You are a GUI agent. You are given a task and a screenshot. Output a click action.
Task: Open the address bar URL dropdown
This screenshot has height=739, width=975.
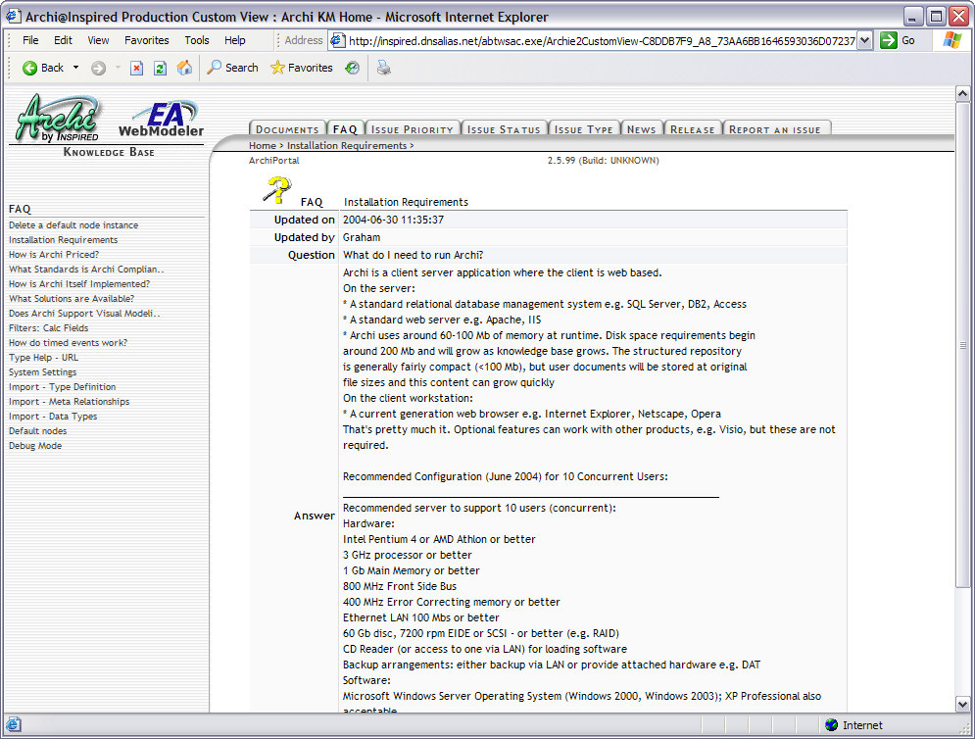tap(864, 40)
